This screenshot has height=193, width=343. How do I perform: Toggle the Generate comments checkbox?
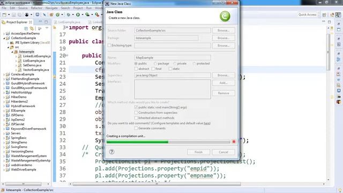(136, 128)
